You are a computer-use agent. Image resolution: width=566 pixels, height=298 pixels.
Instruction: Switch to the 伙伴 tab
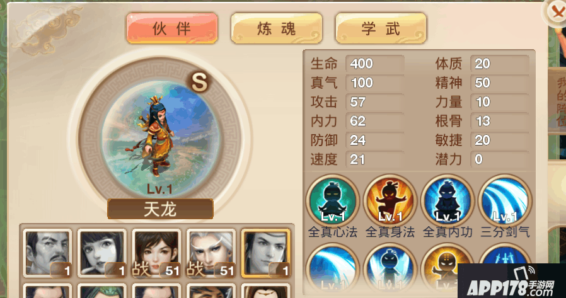coord(172,28)
